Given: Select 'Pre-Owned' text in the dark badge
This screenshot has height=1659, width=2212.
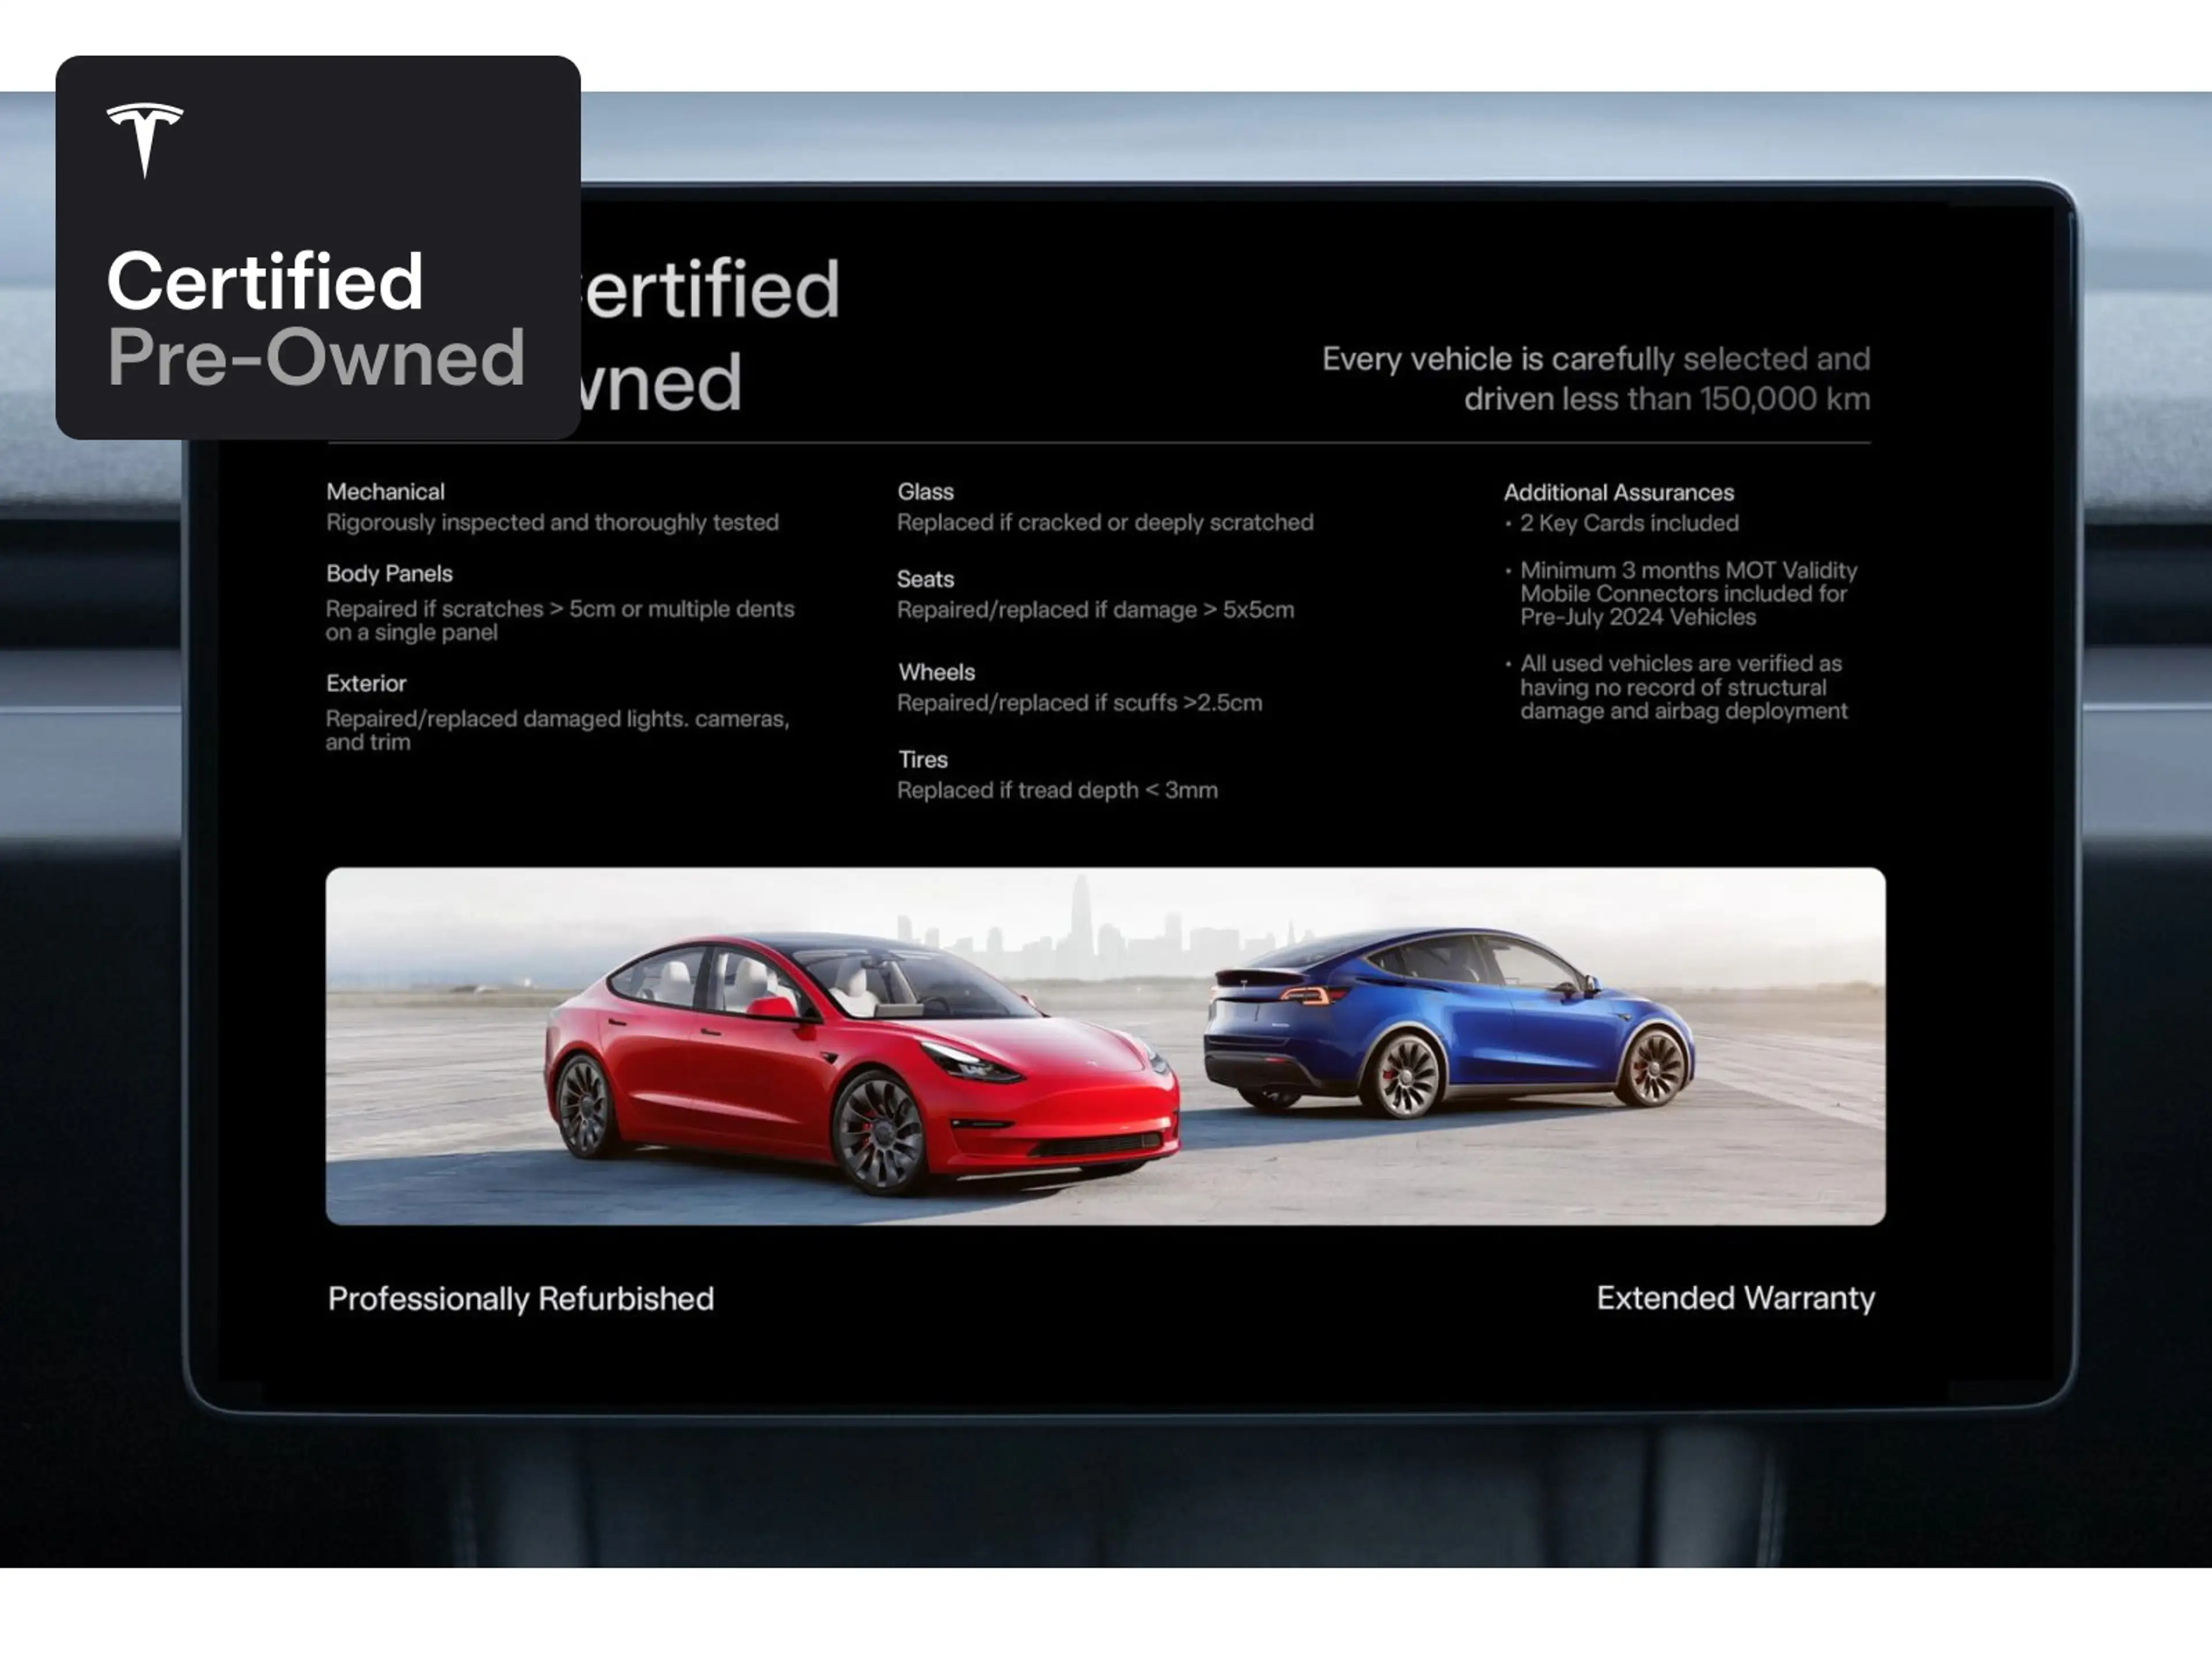Looking at the screenshot, I should tap(316, 357).
